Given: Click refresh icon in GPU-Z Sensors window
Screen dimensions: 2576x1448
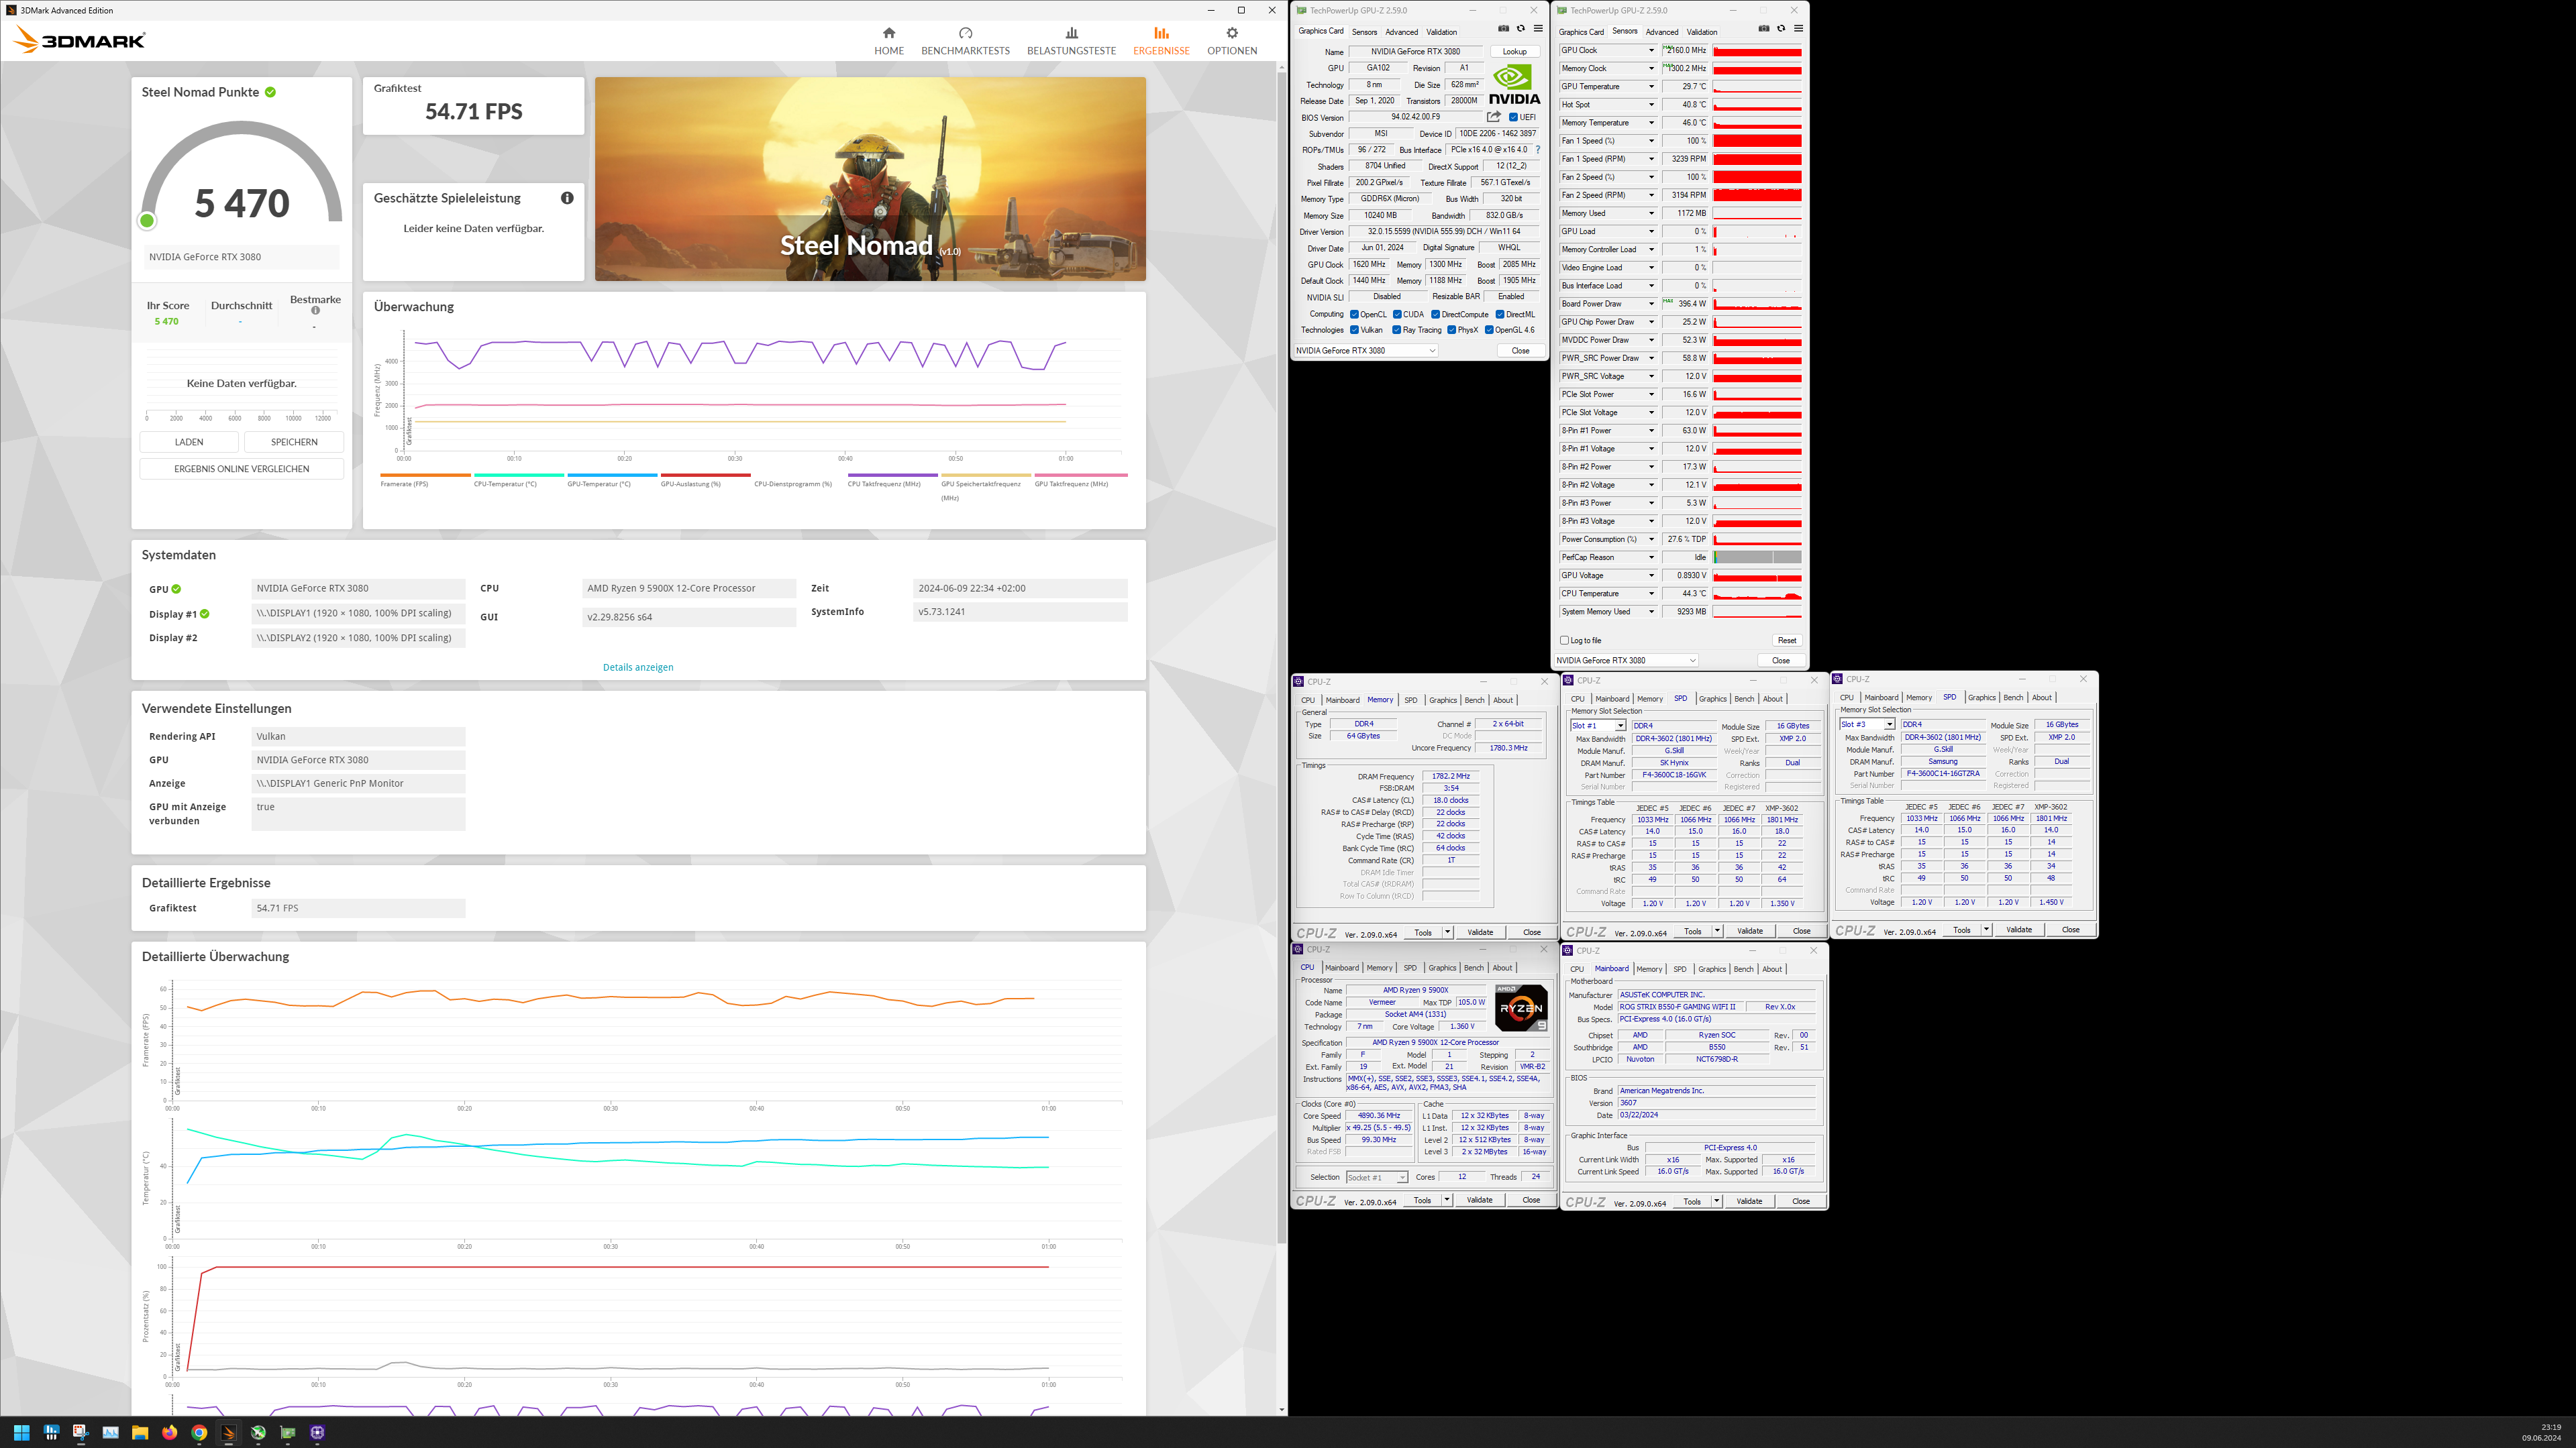Looking at the screenshot, I should coord(1781,29).
